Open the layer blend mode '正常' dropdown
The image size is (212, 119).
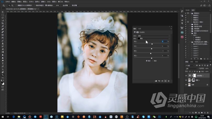(x=191, y=69)
